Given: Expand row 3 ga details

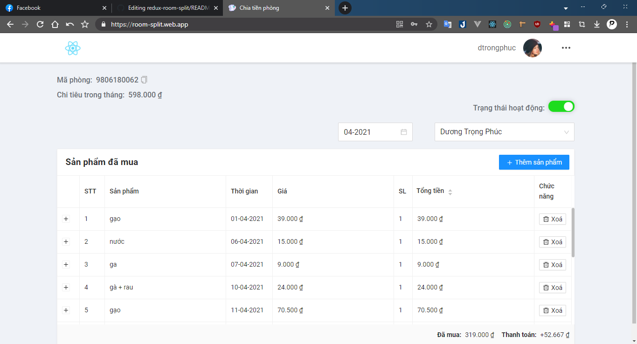Looking at the screenshot, I should pos(66,265).
